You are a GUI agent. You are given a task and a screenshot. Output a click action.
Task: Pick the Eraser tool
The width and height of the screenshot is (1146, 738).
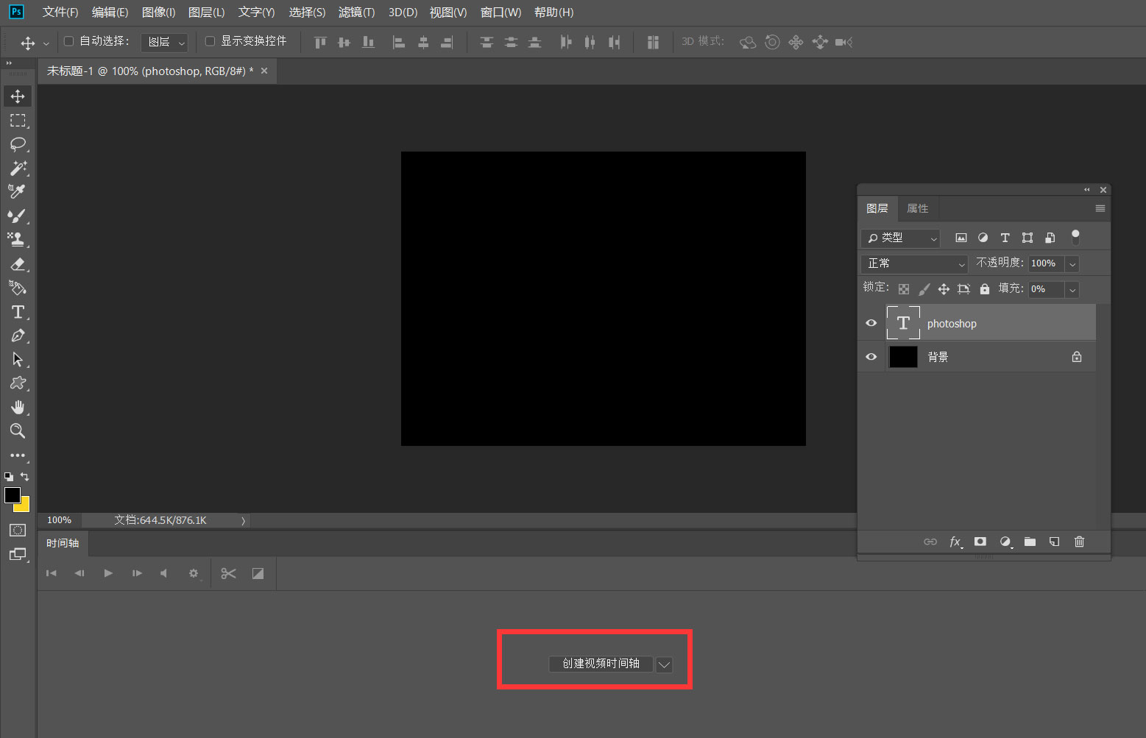[x=18, y=264]
